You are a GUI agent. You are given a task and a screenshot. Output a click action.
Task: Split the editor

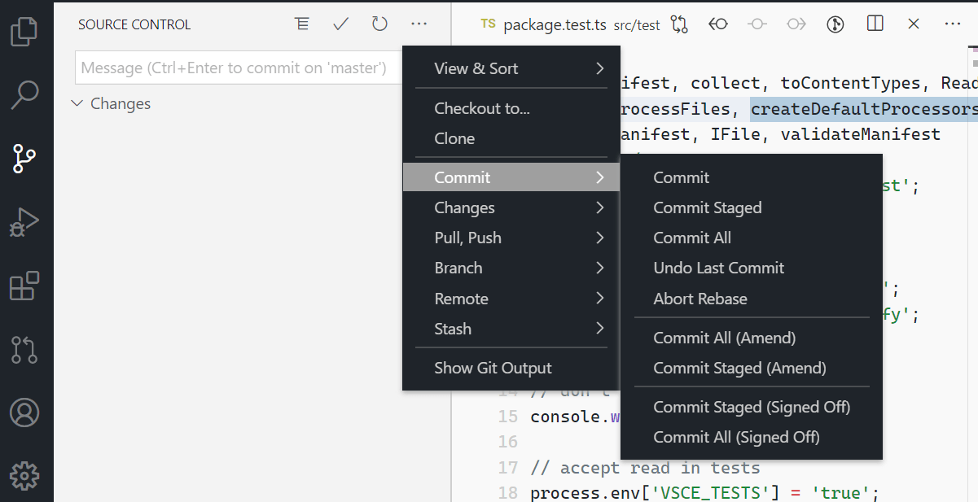coord(874,24)
